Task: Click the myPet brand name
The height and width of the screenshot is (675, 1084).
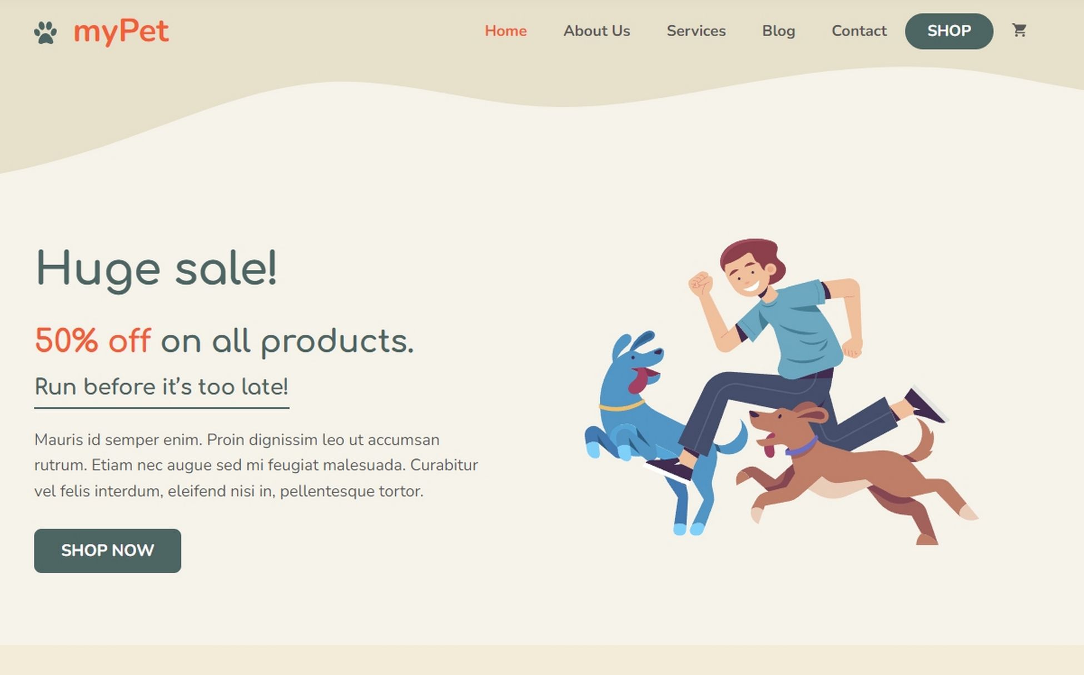Action: click(x=121, y=31)
